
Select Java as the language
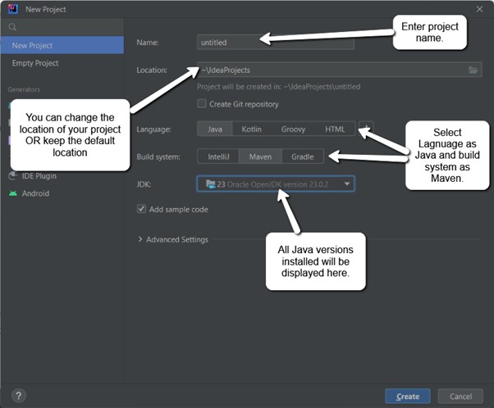click(215, 129)
